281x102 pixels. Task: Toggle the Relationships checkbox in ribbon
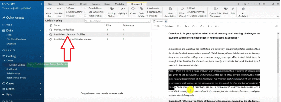click(x=85, y=16)
